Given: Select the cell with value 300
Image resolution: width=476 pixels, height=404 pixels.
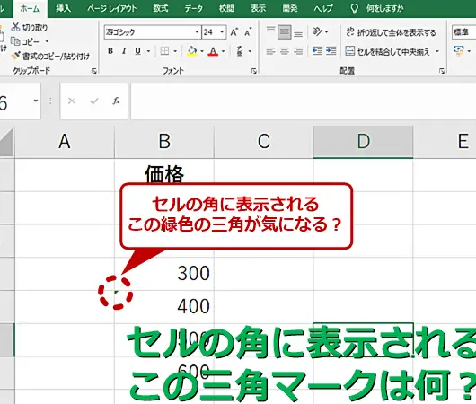Looking at the screenshot, I should click(164, 274).
